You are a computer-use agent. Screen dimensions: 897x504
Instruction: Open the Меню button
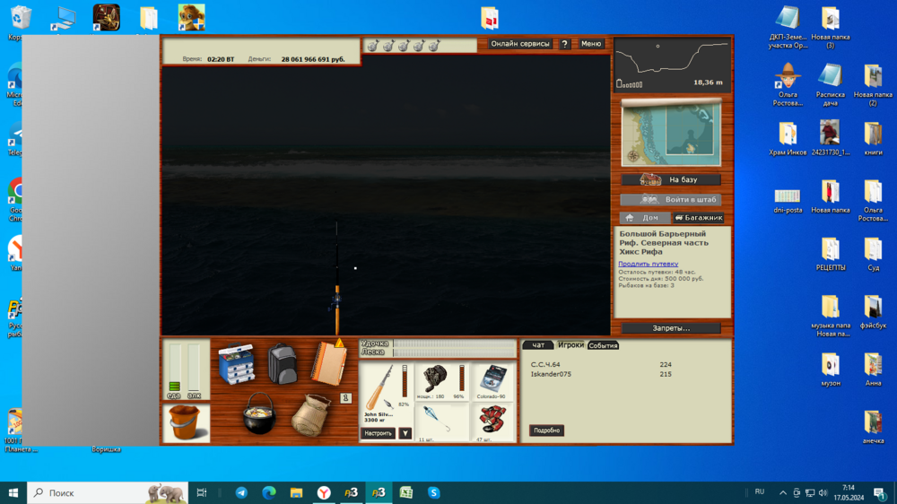591,44
